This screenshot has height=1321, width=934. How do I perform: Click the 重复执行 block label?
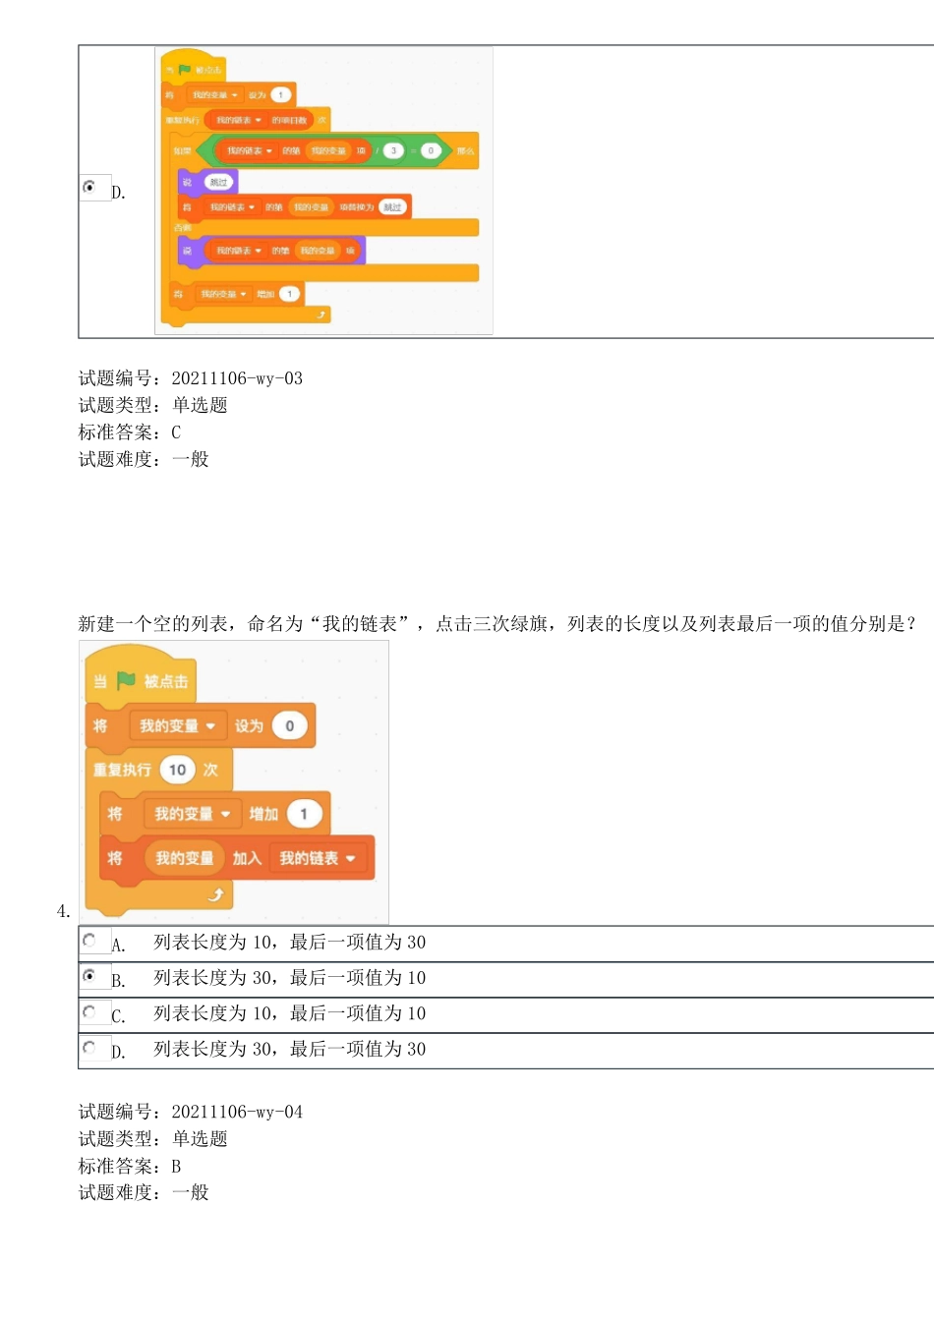point(123,770)
